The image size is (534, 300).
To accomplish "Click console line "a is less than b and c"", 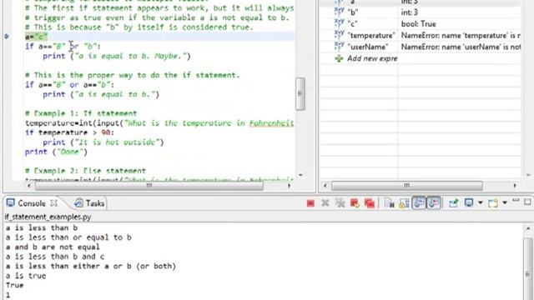I will click(x=55, y=257).
